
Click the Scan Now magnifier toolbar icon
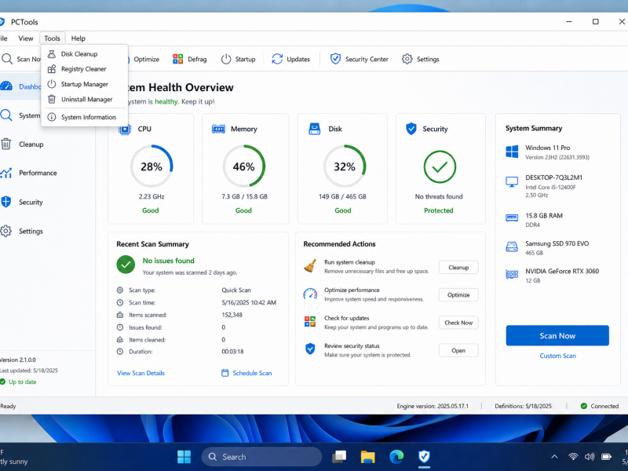click(x=7, y=59)
